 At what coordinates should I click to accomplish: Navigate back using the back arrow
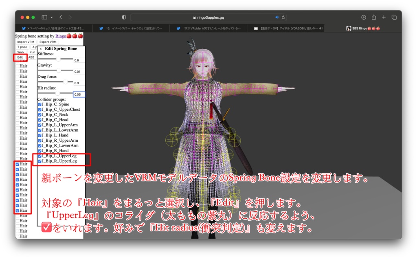[60, 18]
